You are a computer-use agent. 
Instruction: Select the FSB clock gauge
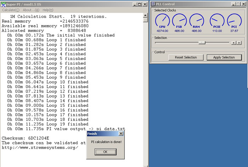coord(179,21)
